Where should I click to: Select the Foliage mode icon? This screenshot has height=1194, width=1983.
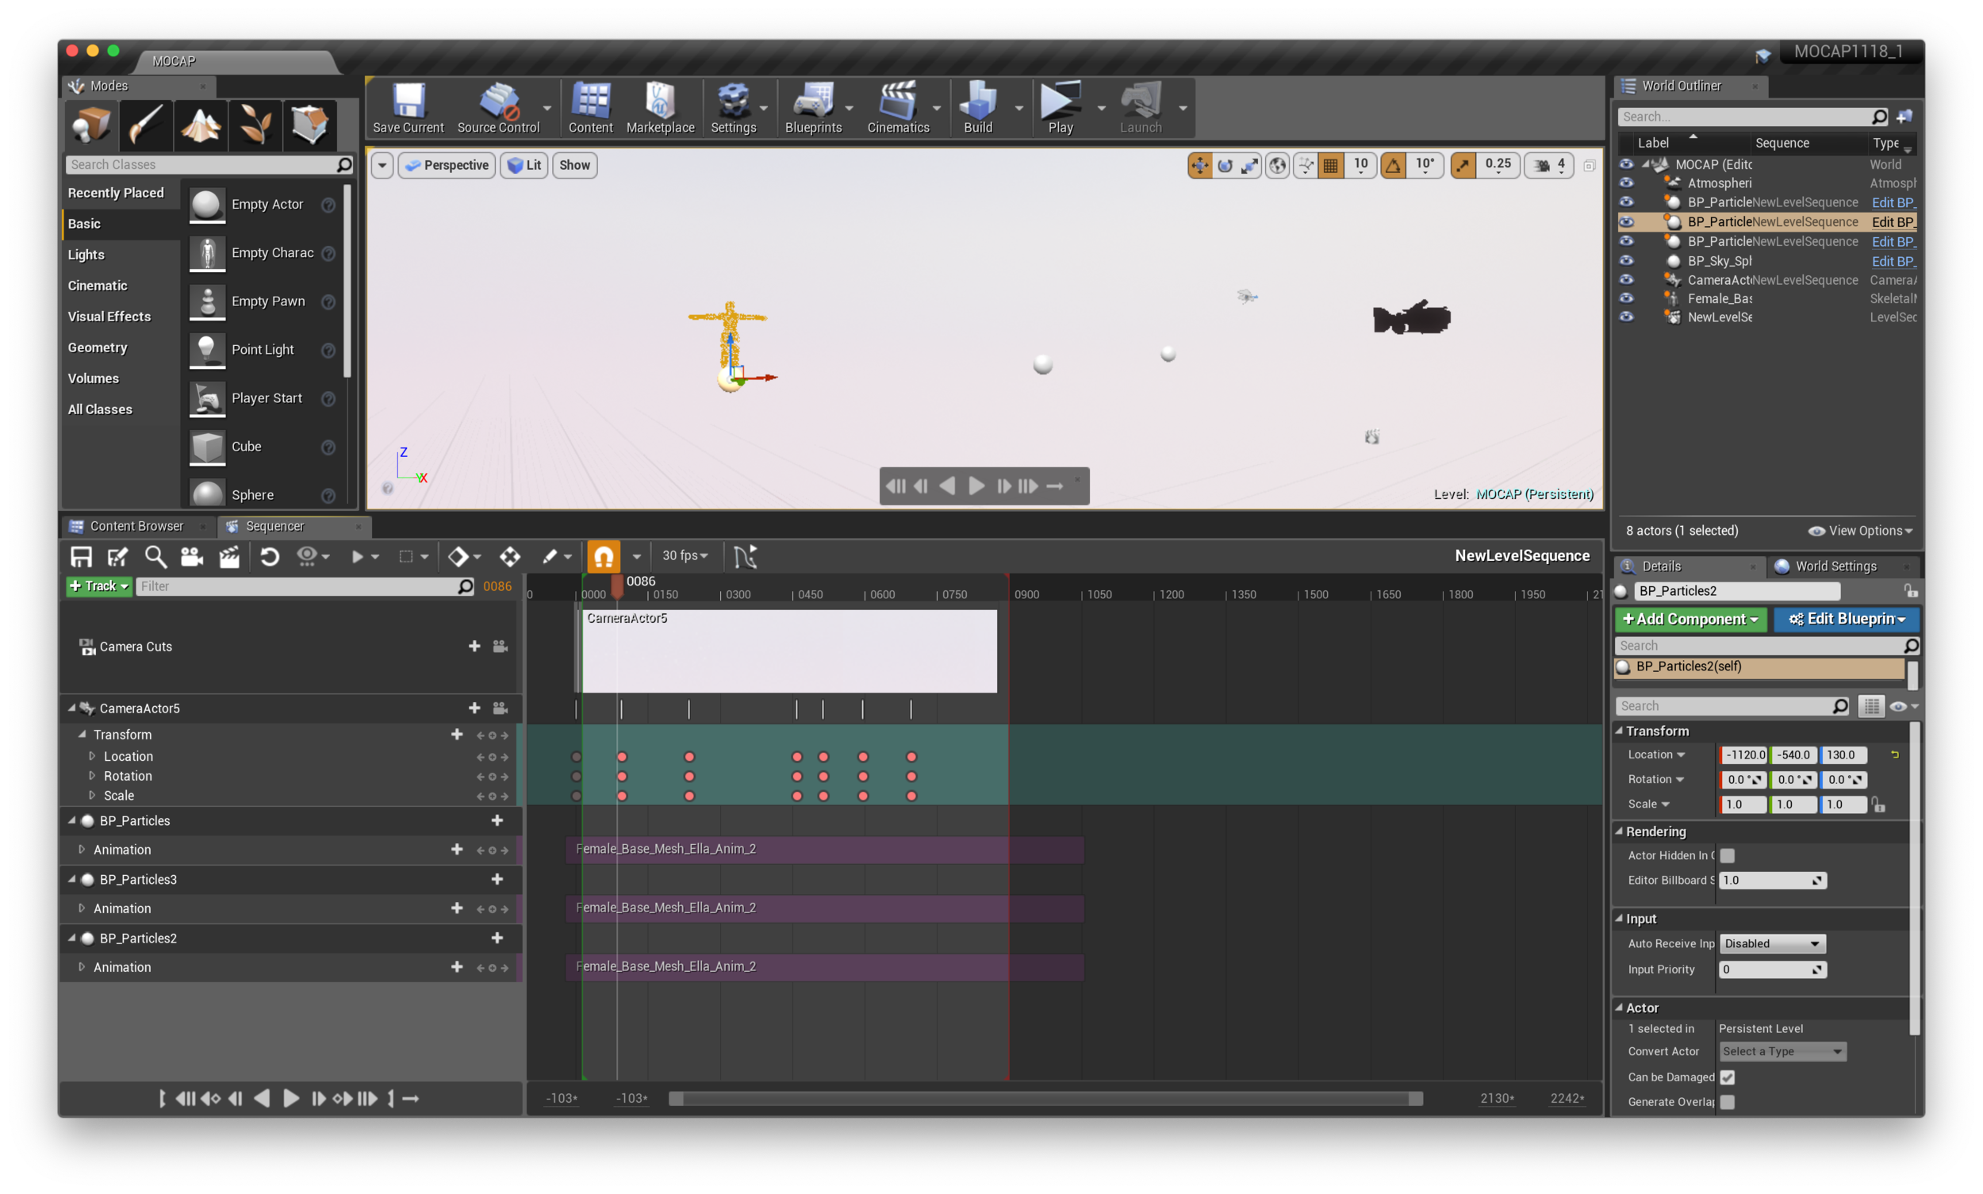(255, 125)
